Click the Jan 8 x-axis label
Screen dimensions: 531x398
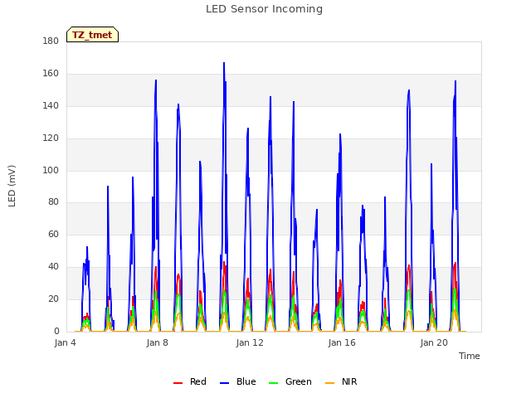point(158,342)
